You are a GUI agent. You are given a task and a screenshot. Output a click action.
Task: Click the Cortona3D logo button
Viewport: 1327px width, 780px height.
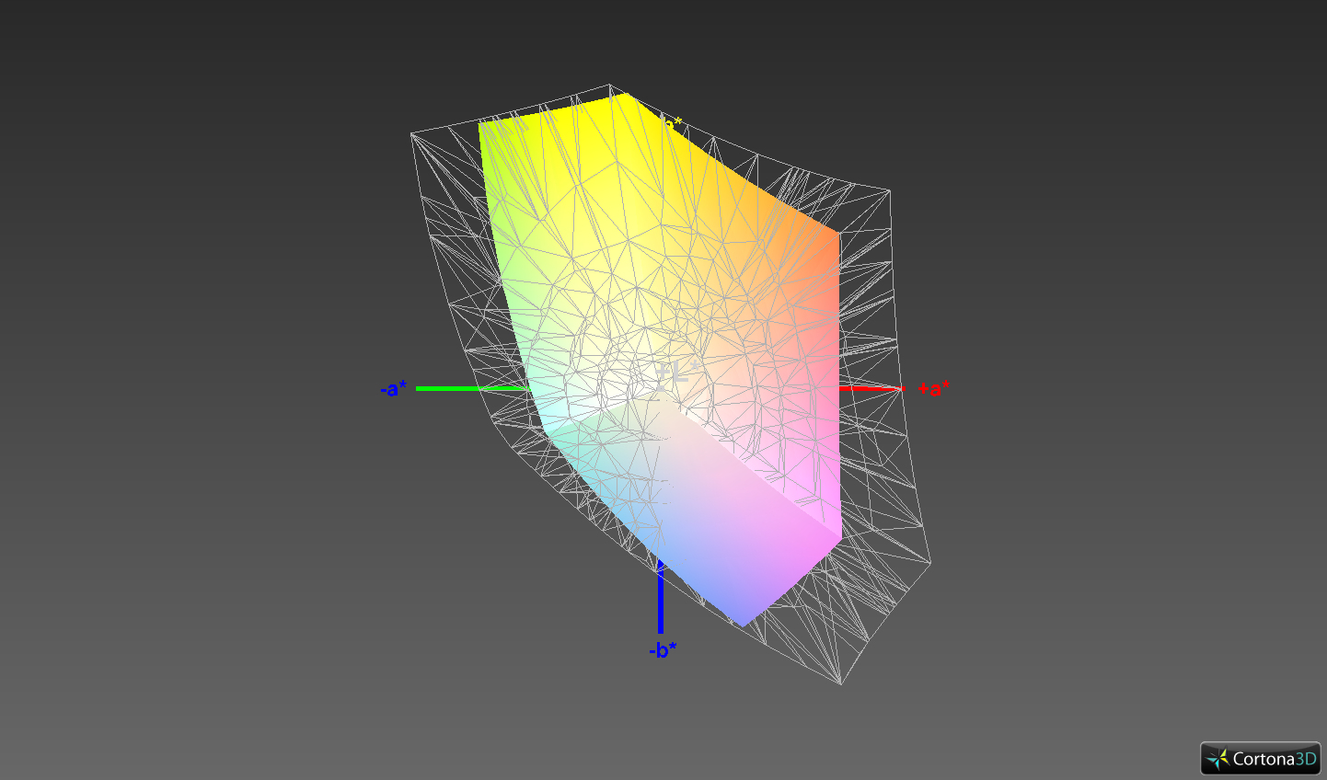click(1260, 759)
